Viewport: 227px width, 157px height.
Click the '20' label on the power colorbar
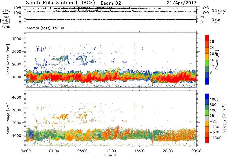click(x=212, y=54)
